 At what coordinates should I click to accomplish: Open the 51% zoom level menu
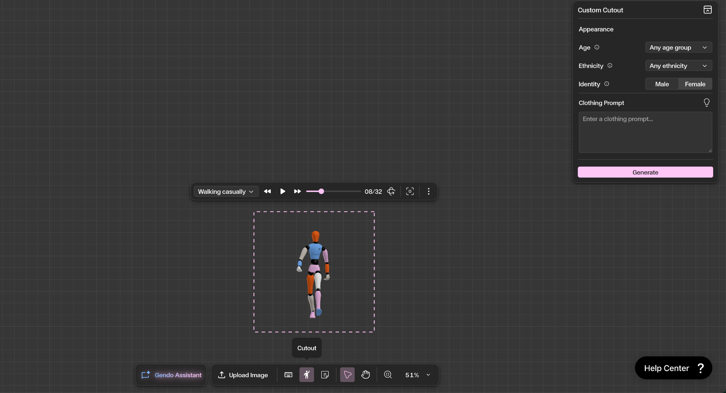[x=416, y=375]
